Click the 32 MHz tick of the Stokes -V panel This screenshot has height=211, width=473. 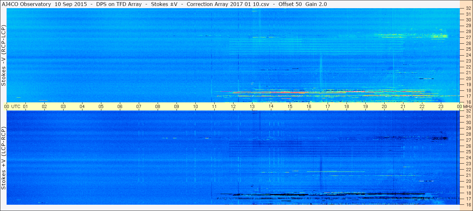(468, 8)
